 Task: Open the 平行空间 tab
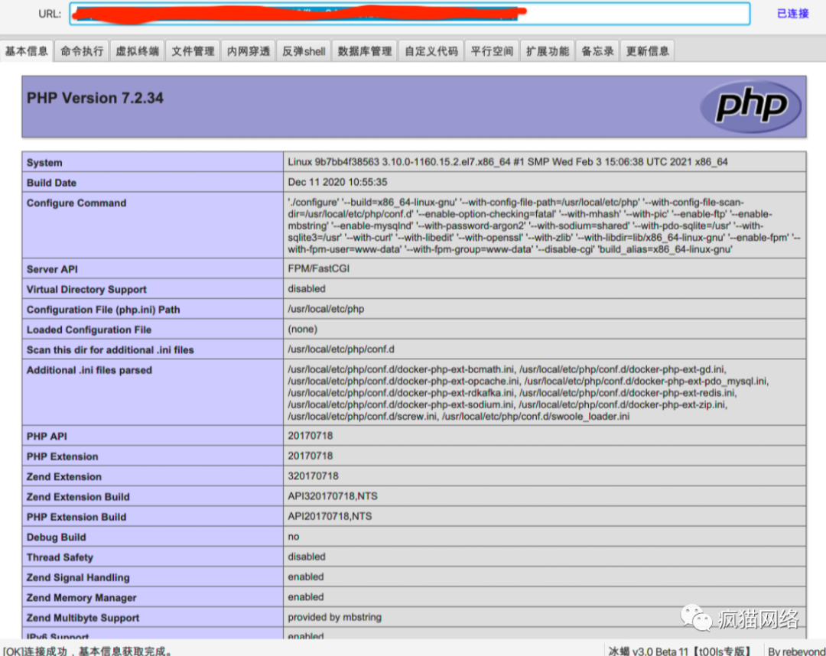pyautogui.click(x=492, y=51)
